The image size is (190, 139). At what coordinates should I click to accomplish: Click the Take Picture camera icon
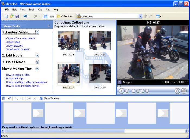[x=184, y=91]
